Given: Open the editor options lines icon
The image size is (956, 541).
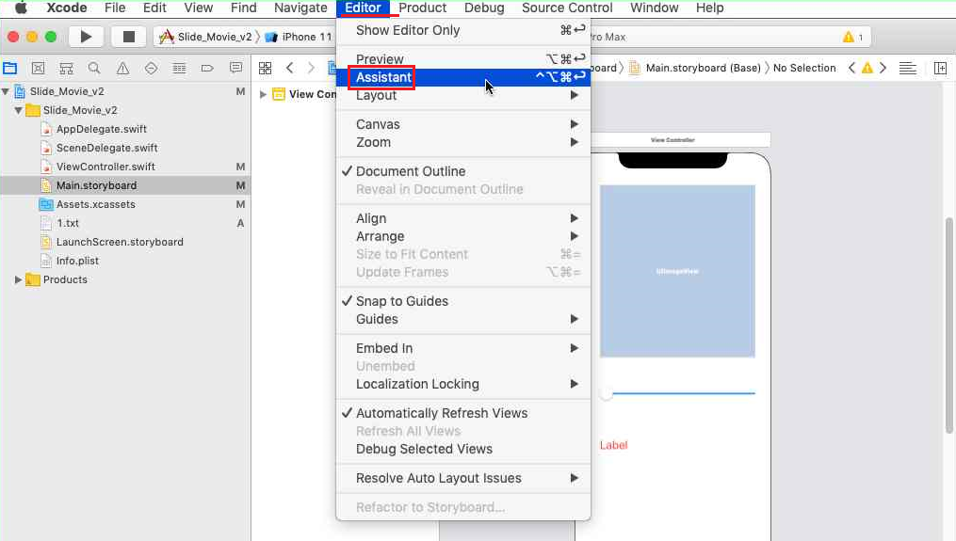Looking at the screenshot, I should (908, 69).
